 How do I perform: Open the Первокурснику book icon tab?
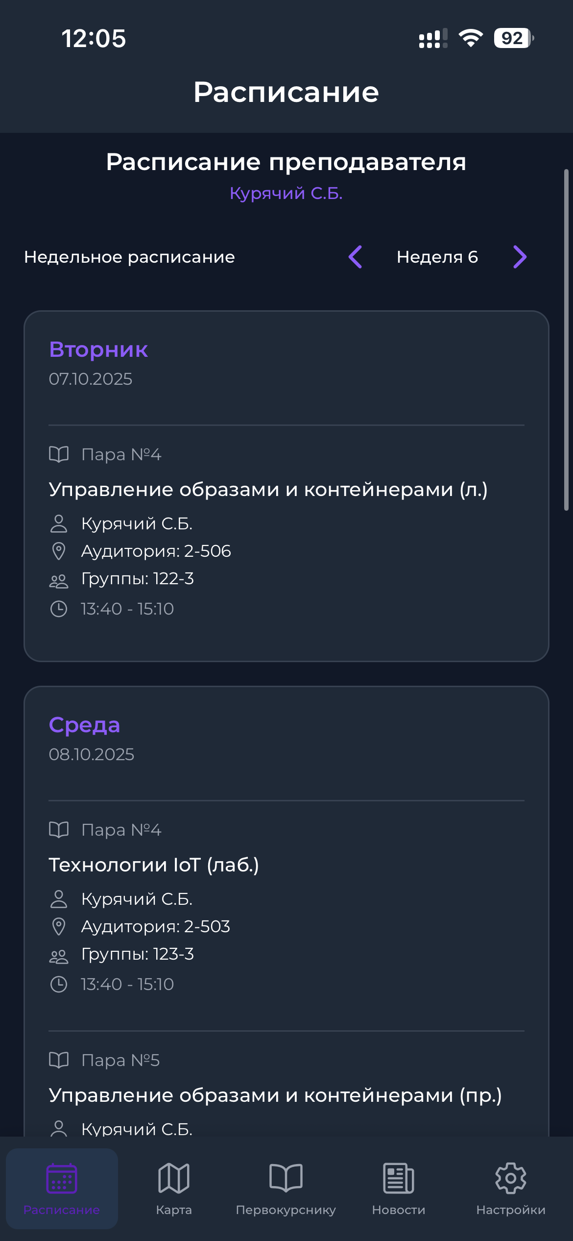pyautogui.click(x=286, y=1178)
